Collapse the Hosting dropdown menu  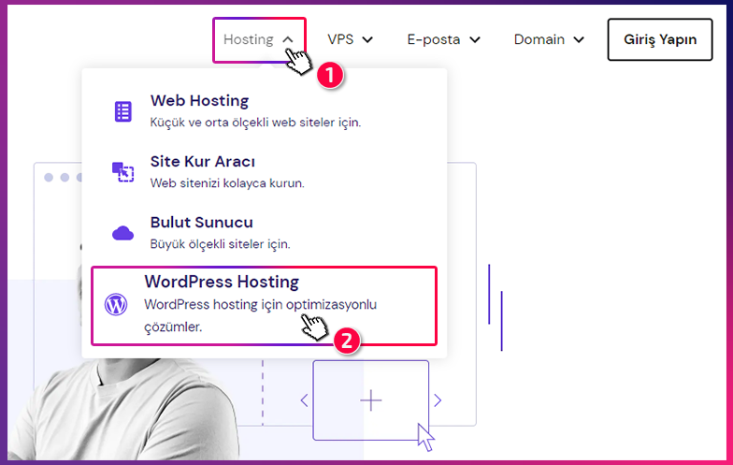coord(259,39)
